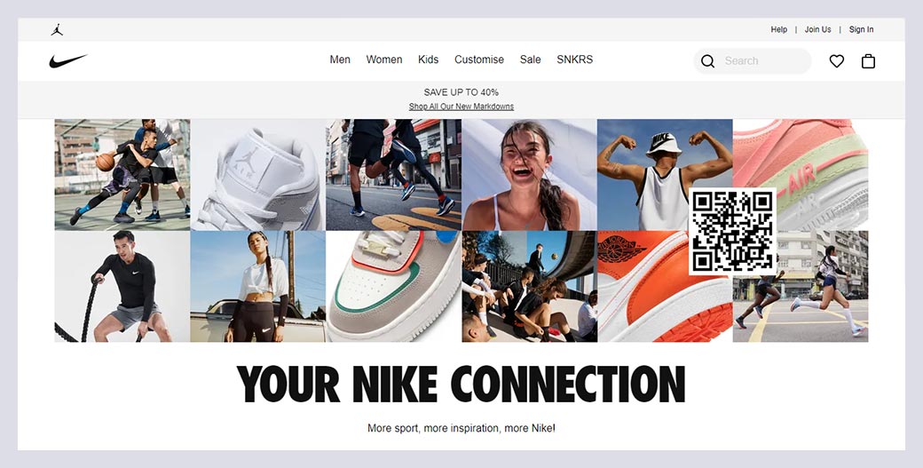The width and height of the screenshot is (923, 468).
Task: Open the shopping bag icon
Action: pyautogui.click(x=868, y=61)
